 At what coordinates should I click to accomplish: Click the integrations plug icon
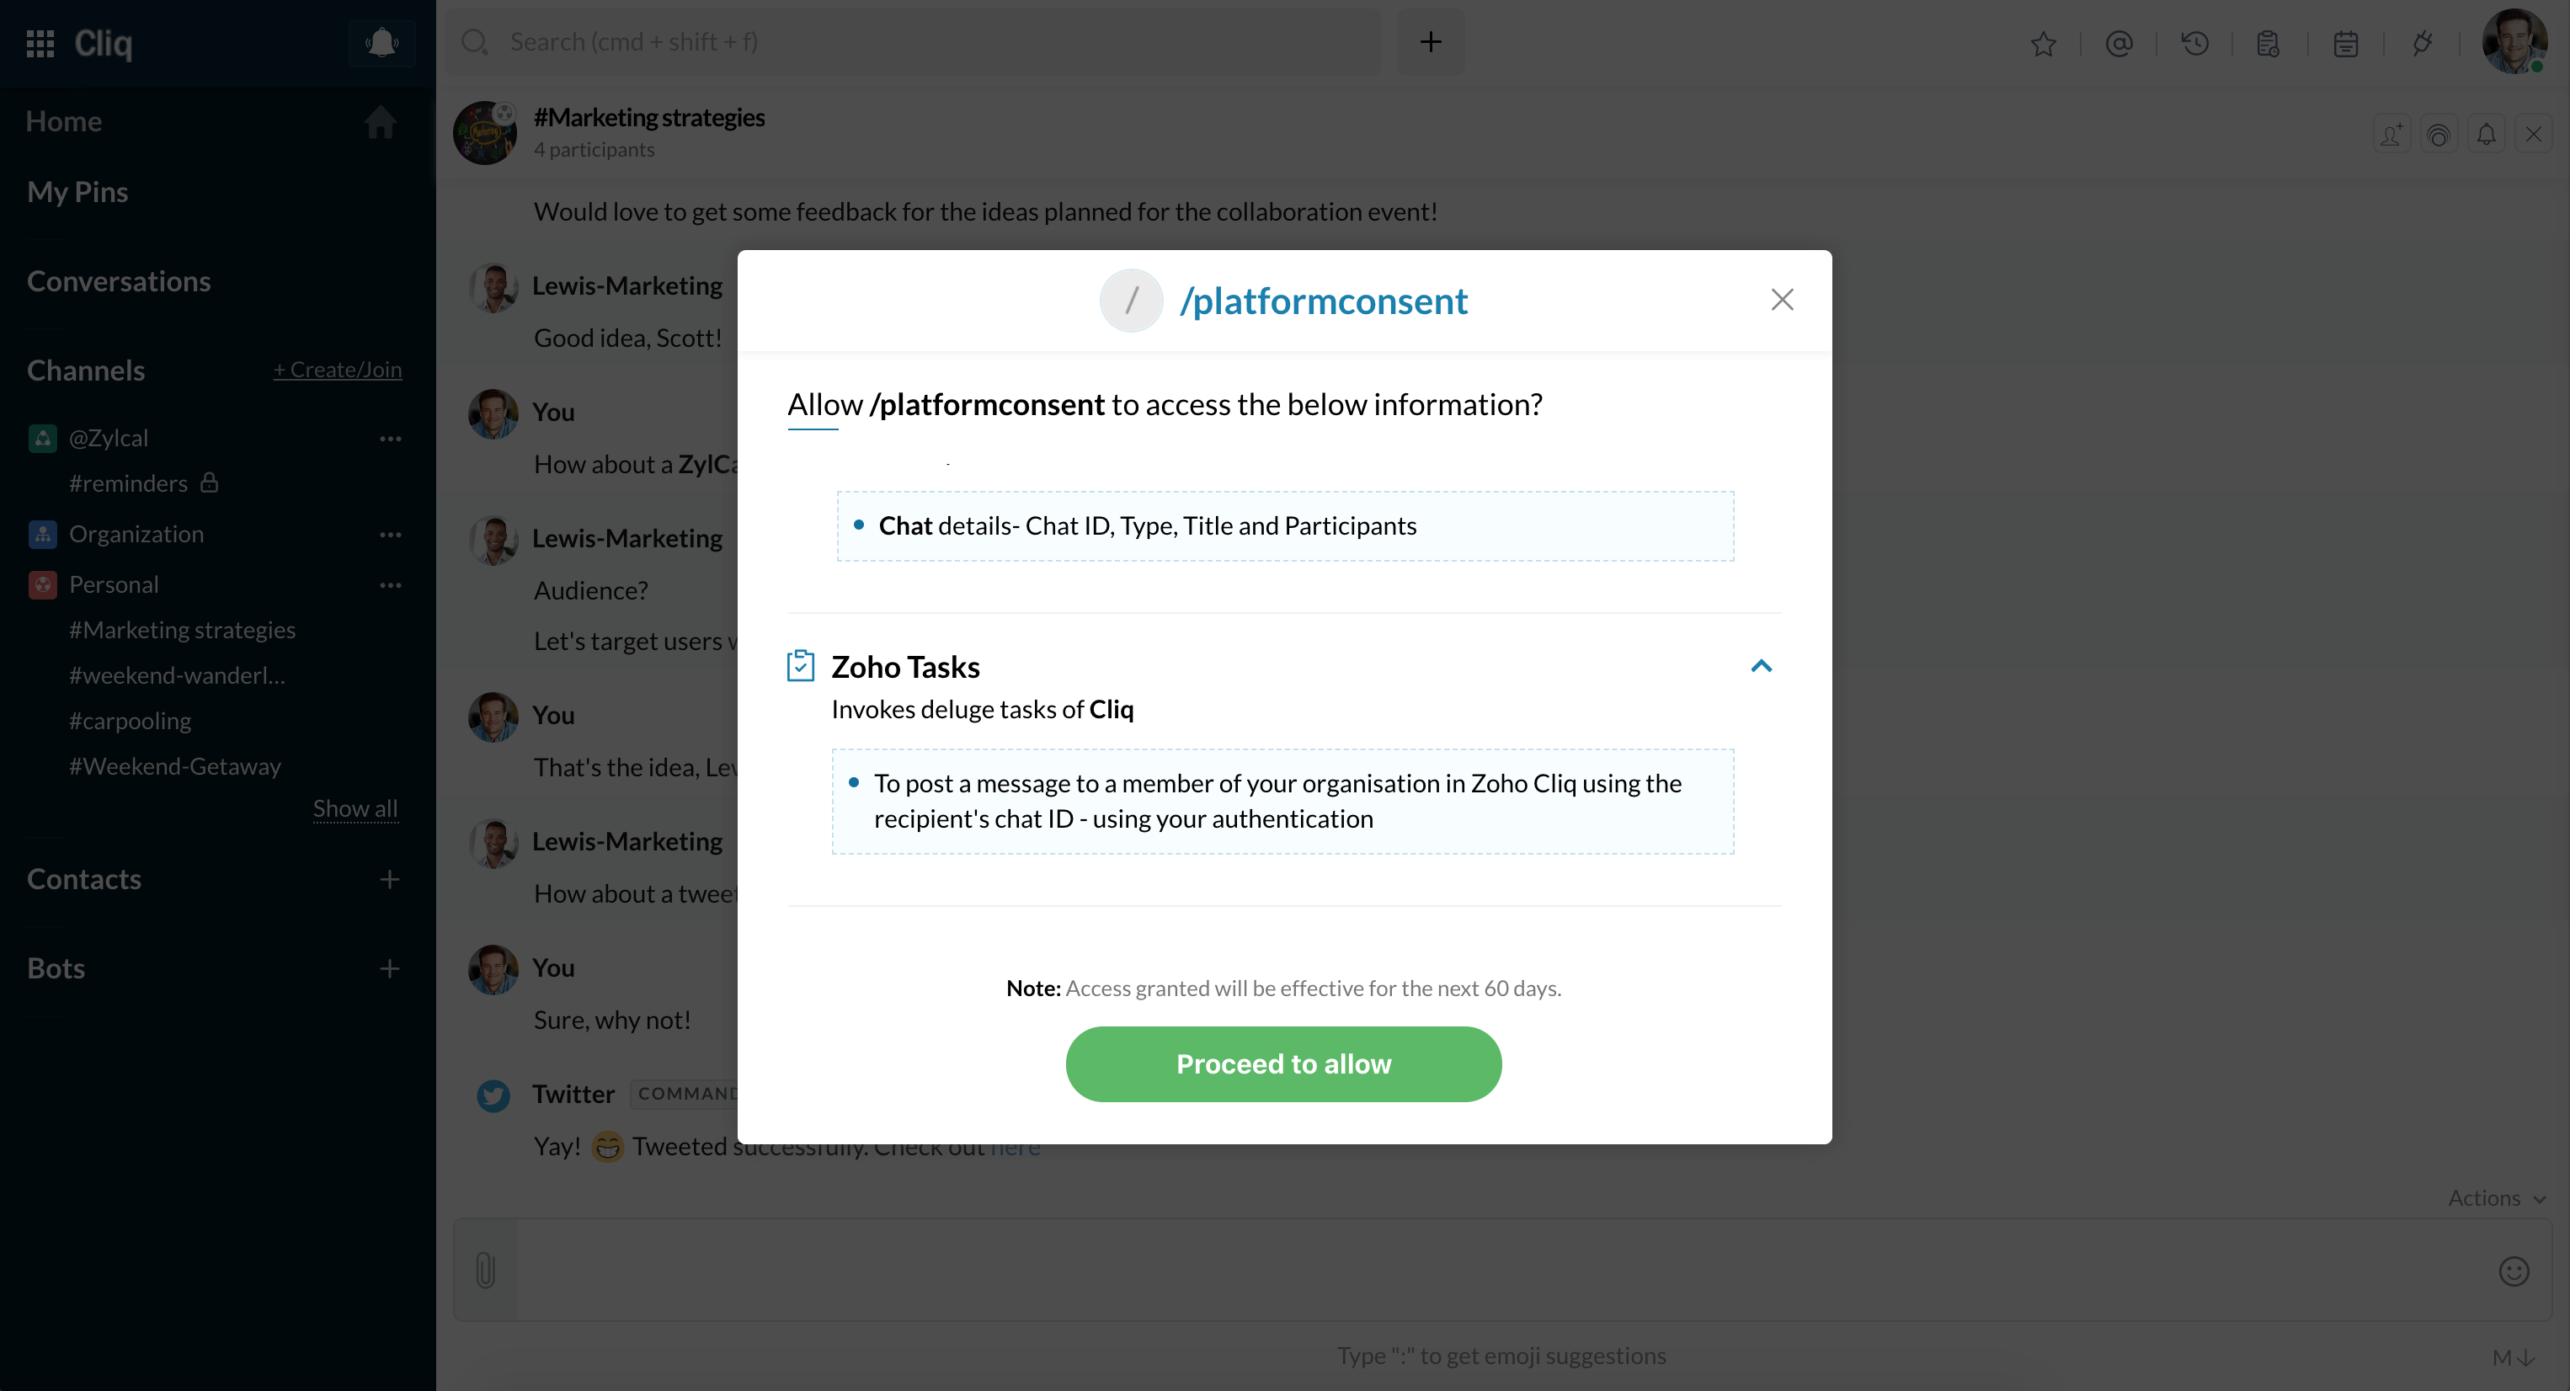pos(2421,43)
